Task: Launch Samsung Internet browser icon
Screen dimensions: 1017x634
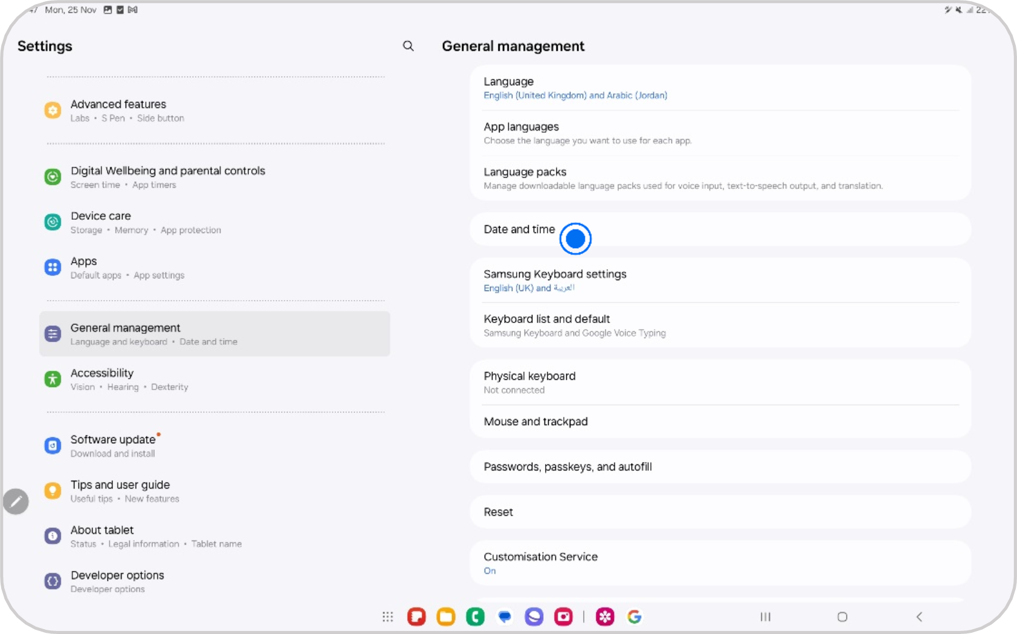Action: (x=534, y=616)
